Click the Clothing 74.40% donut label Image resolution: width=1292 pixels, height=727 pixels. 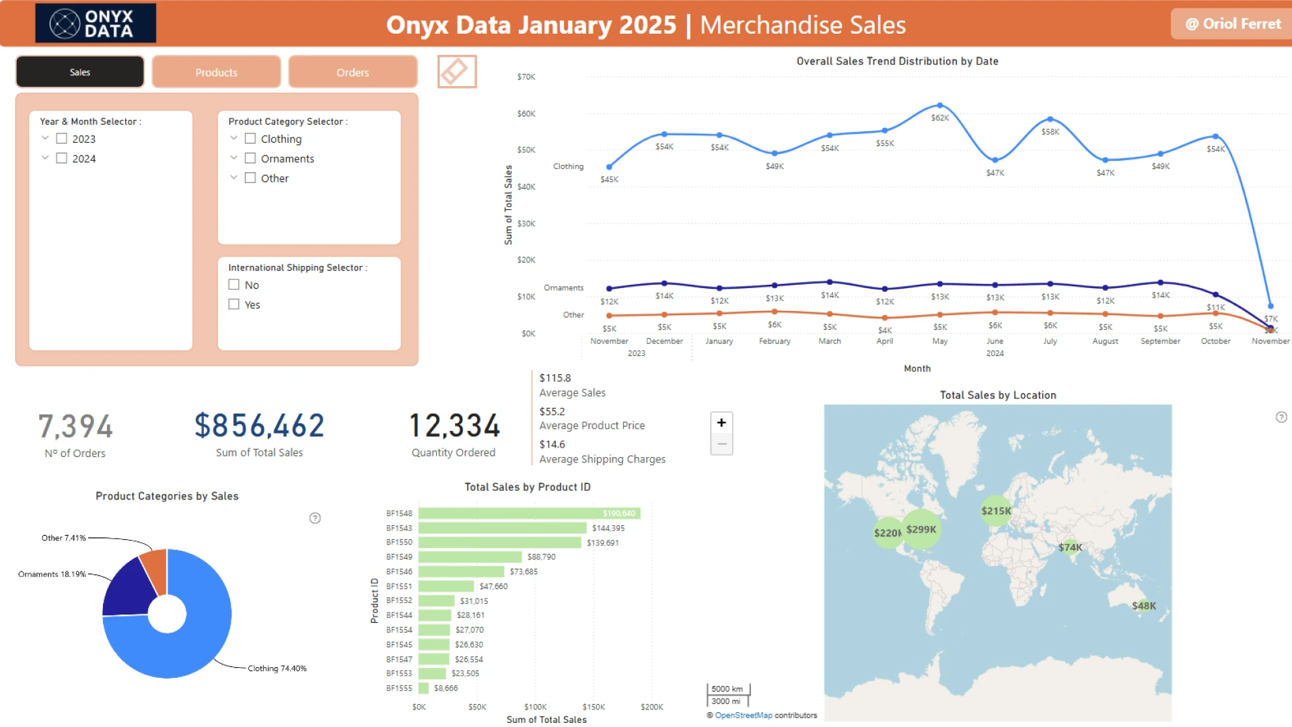click(277, 668)
